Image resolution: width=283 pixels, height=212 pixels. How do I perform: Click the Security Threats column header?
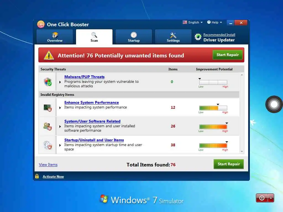coord(53,69)
